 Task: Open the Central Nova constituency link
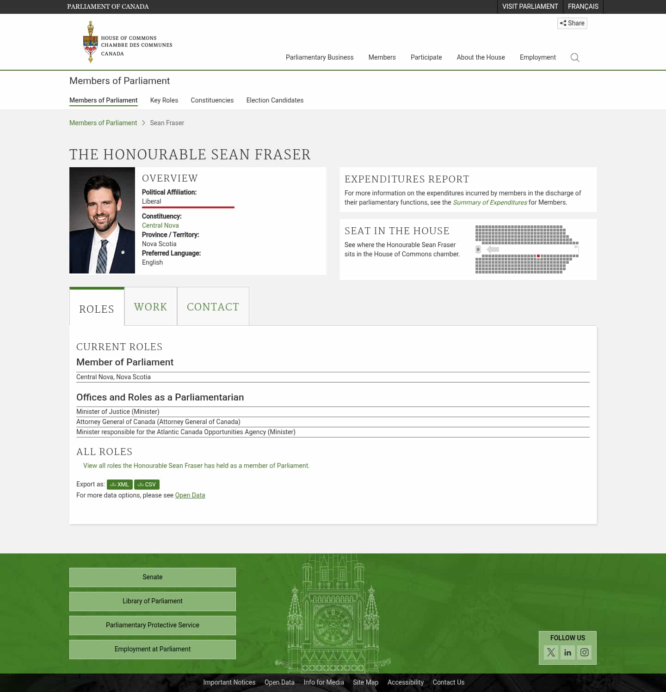point(160,225)
